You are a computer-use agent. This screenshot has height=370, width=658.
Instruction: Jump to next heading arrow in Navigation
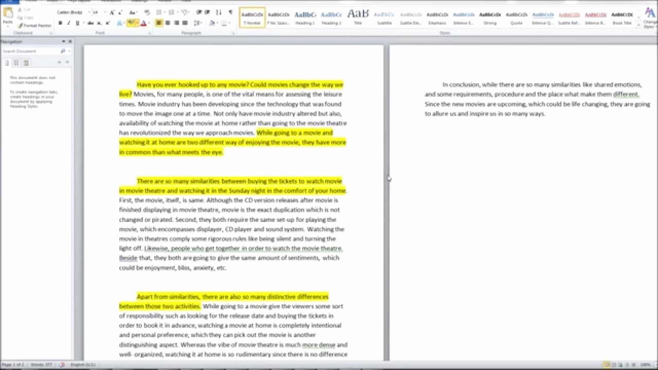coord(67,62)
